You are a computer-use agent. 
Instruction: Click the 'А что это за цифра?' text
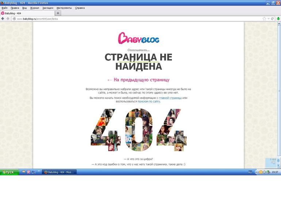(139, 159)
